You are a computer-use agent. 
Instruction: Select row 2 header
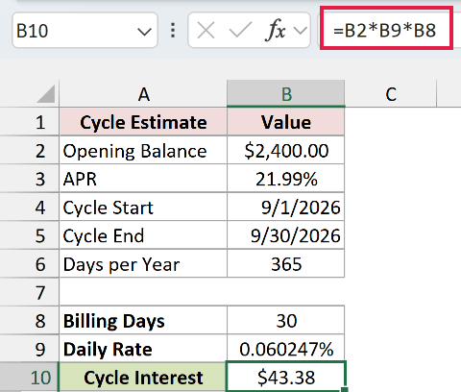30,151
